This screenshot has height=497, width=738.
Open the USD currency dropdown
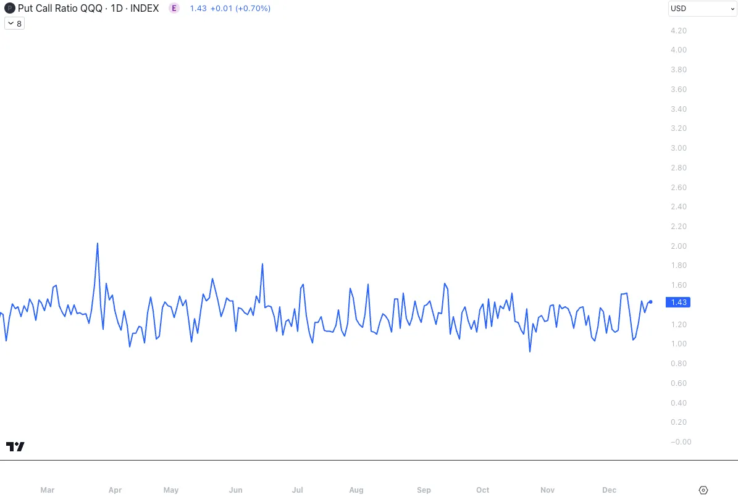(x=702, y=9)
